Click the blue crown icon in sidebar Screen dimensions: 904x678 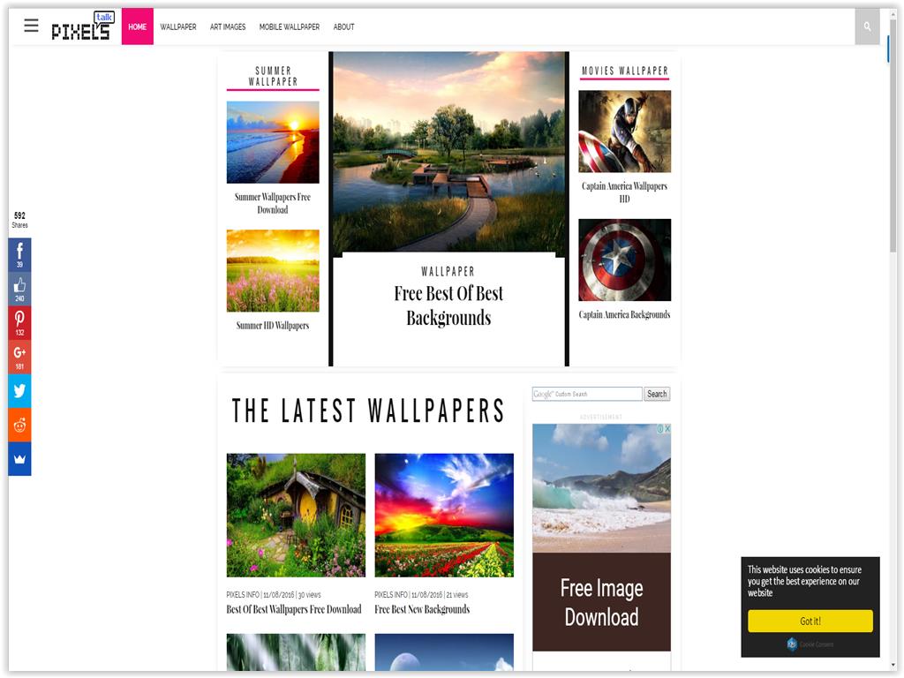(19, 459)
